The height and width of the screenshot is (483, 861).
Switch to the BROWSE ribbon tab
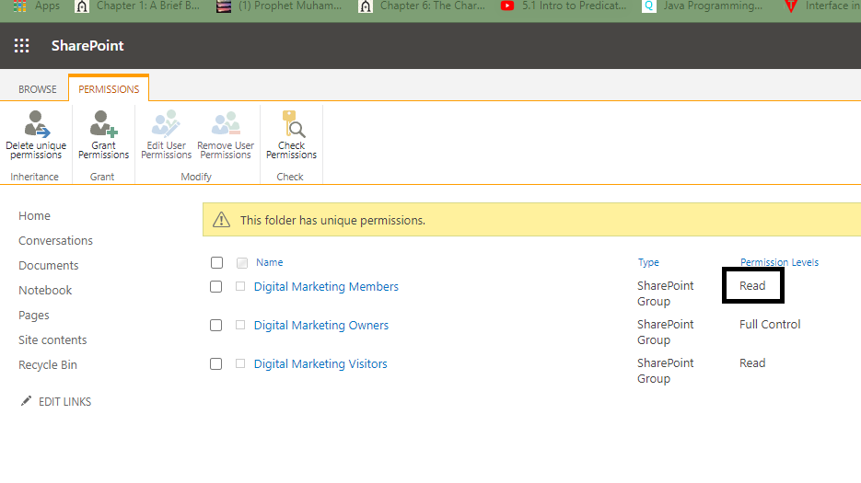point(38,89)
